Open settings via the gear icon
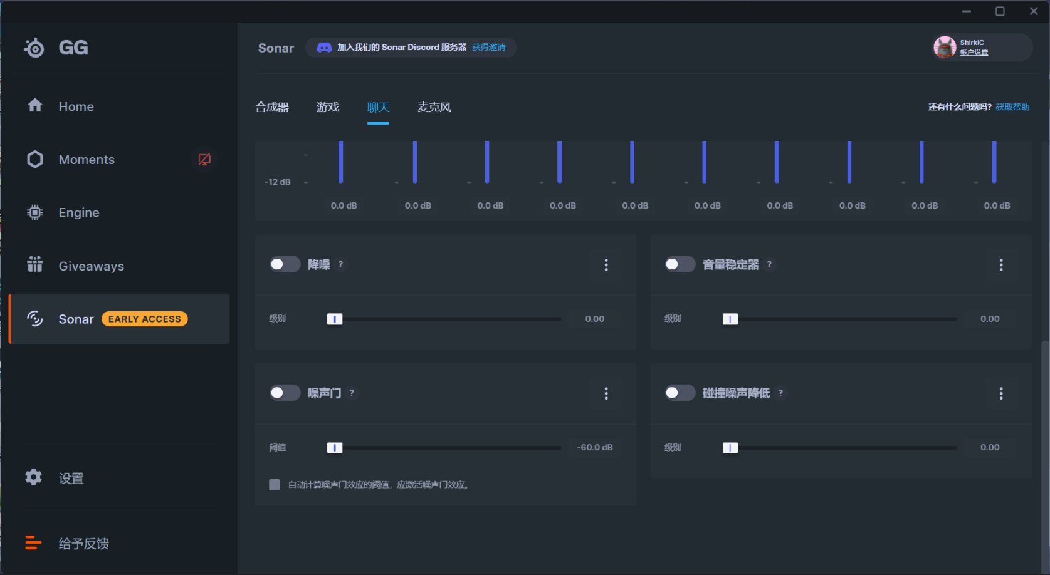Screen dimensions: 1050x575 point(34,477)
